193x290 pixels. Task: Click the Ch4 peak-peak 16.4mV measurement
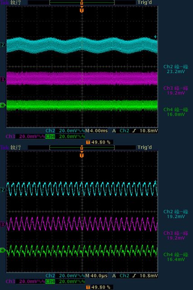(176, 257)
